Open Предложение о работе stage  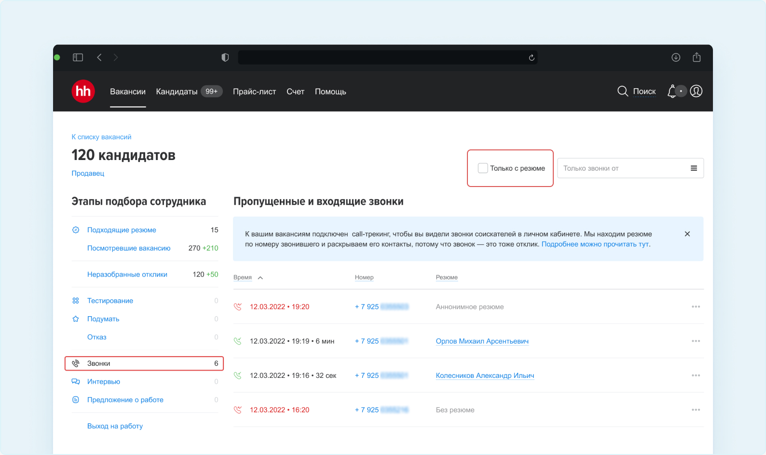point(125,400)
